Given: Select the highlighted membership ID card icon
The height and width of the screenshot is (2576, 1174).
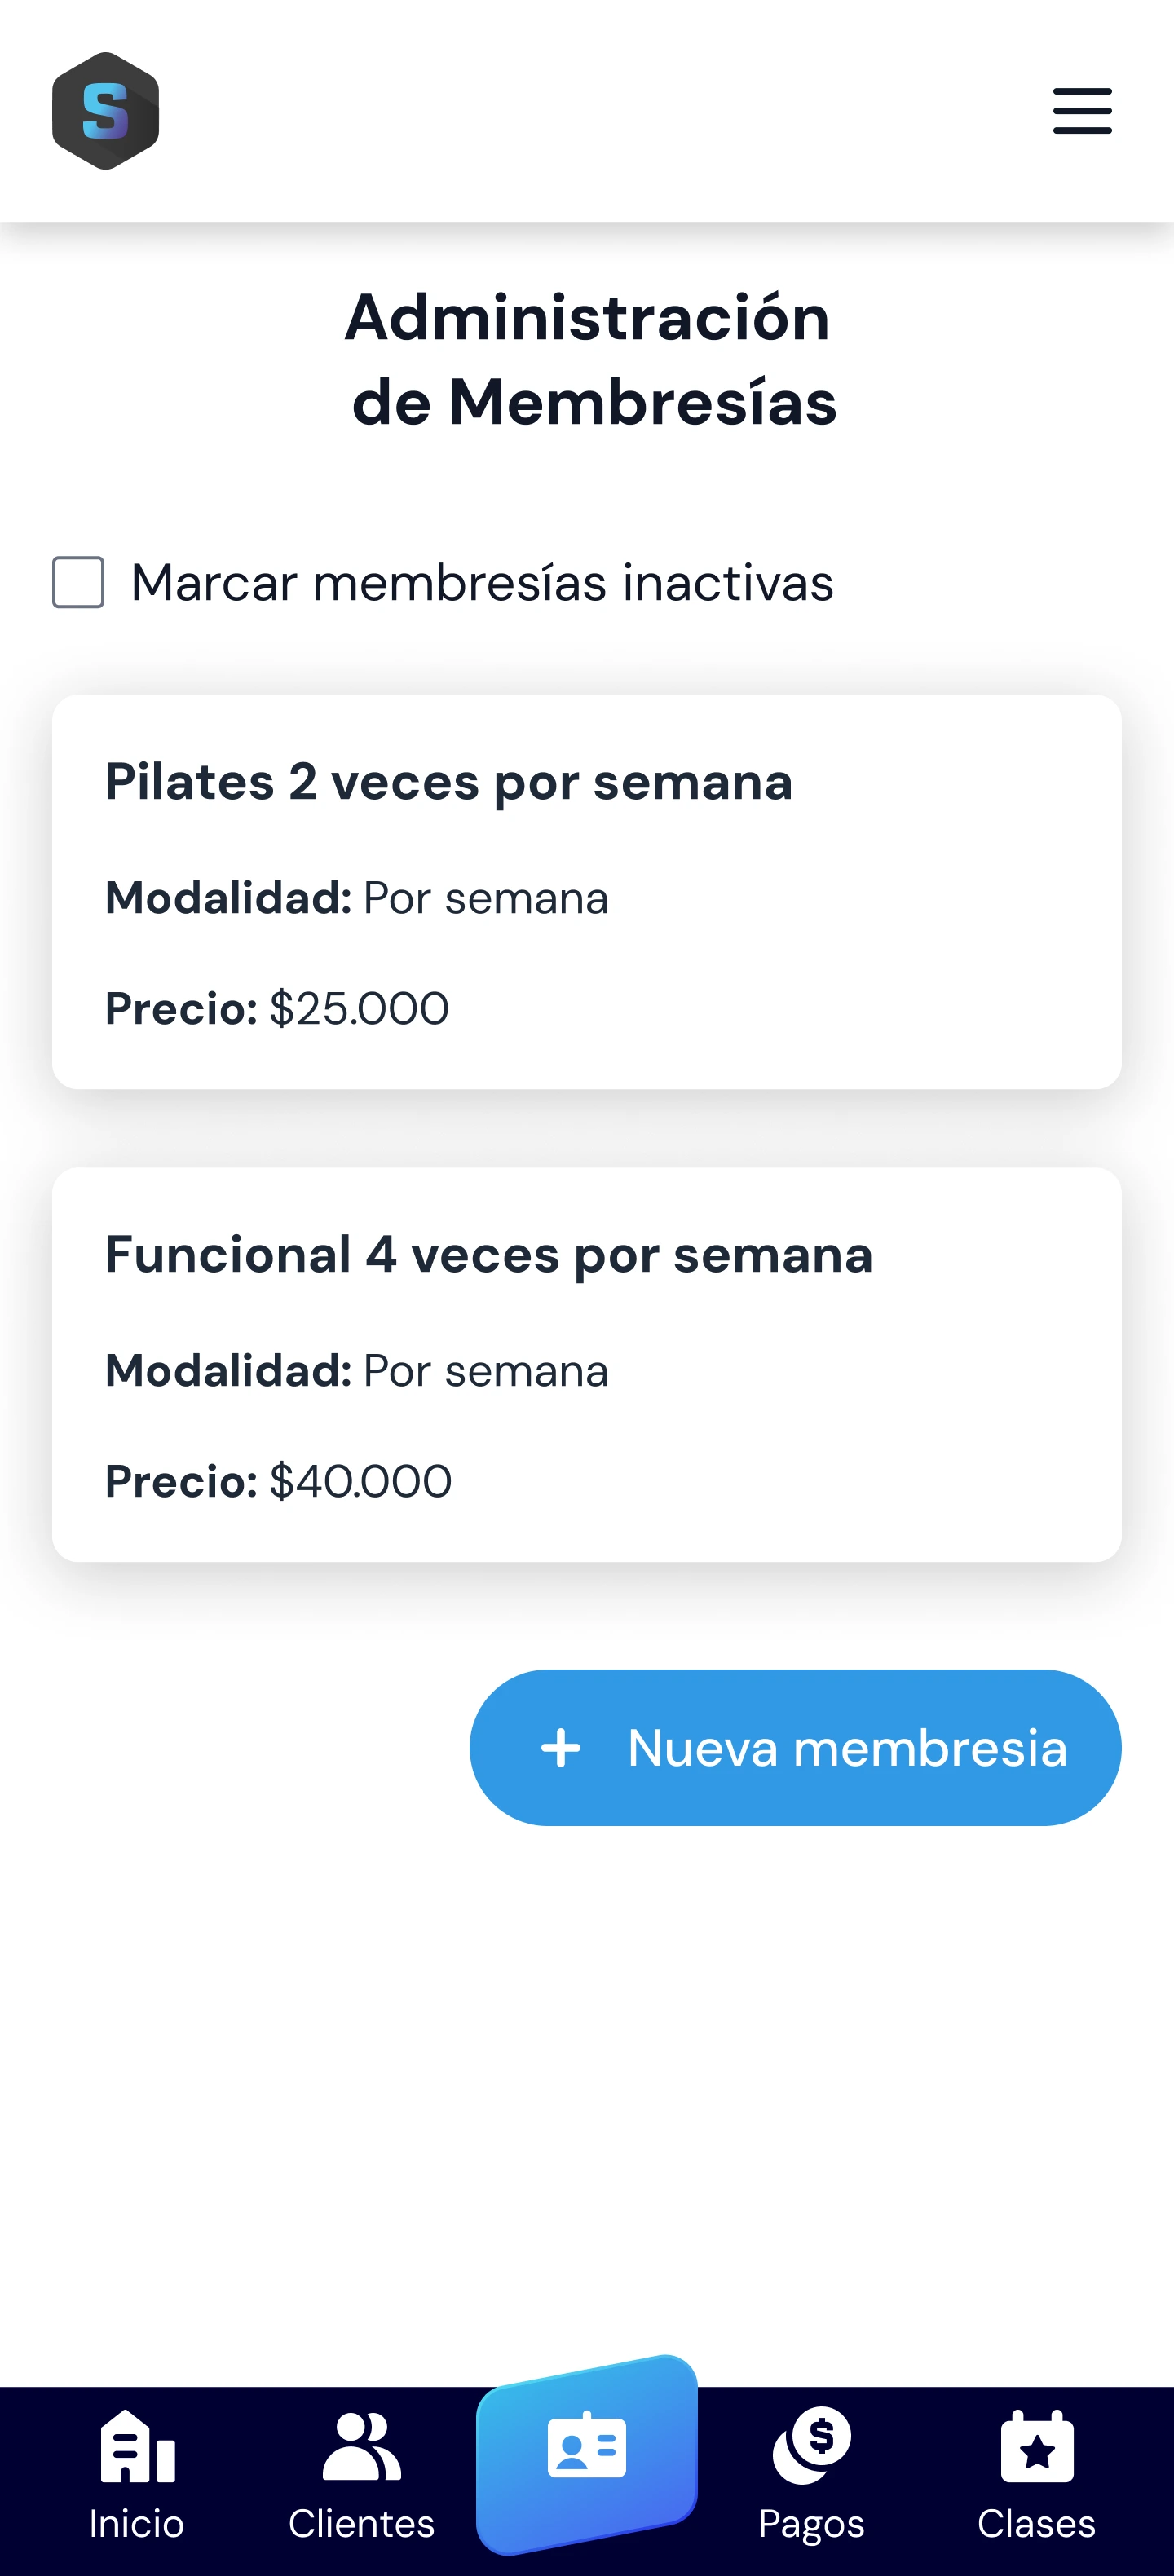Looking at the screenshot, I should (x=587, y=2449).
